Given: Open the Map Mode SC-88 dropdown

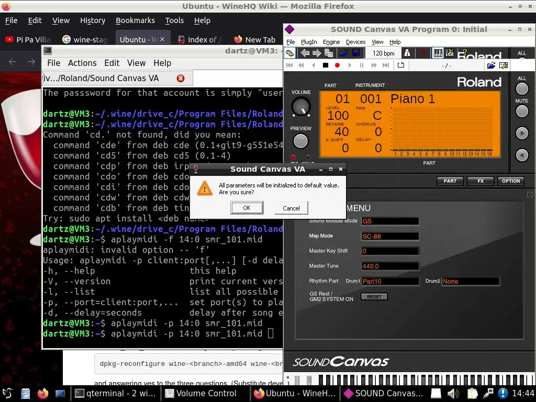Looking at the screenshot, I should tap(389, 236).
